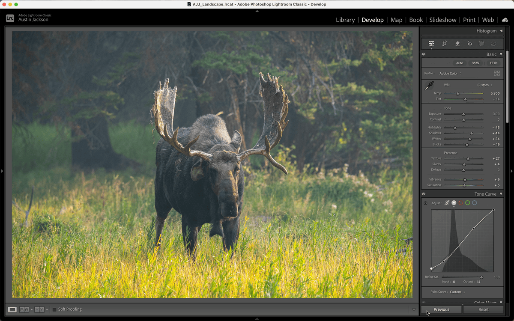This screenshot has width=514, height=321.
Task: Switch to the loupe view icon
Action: point(12,309)
